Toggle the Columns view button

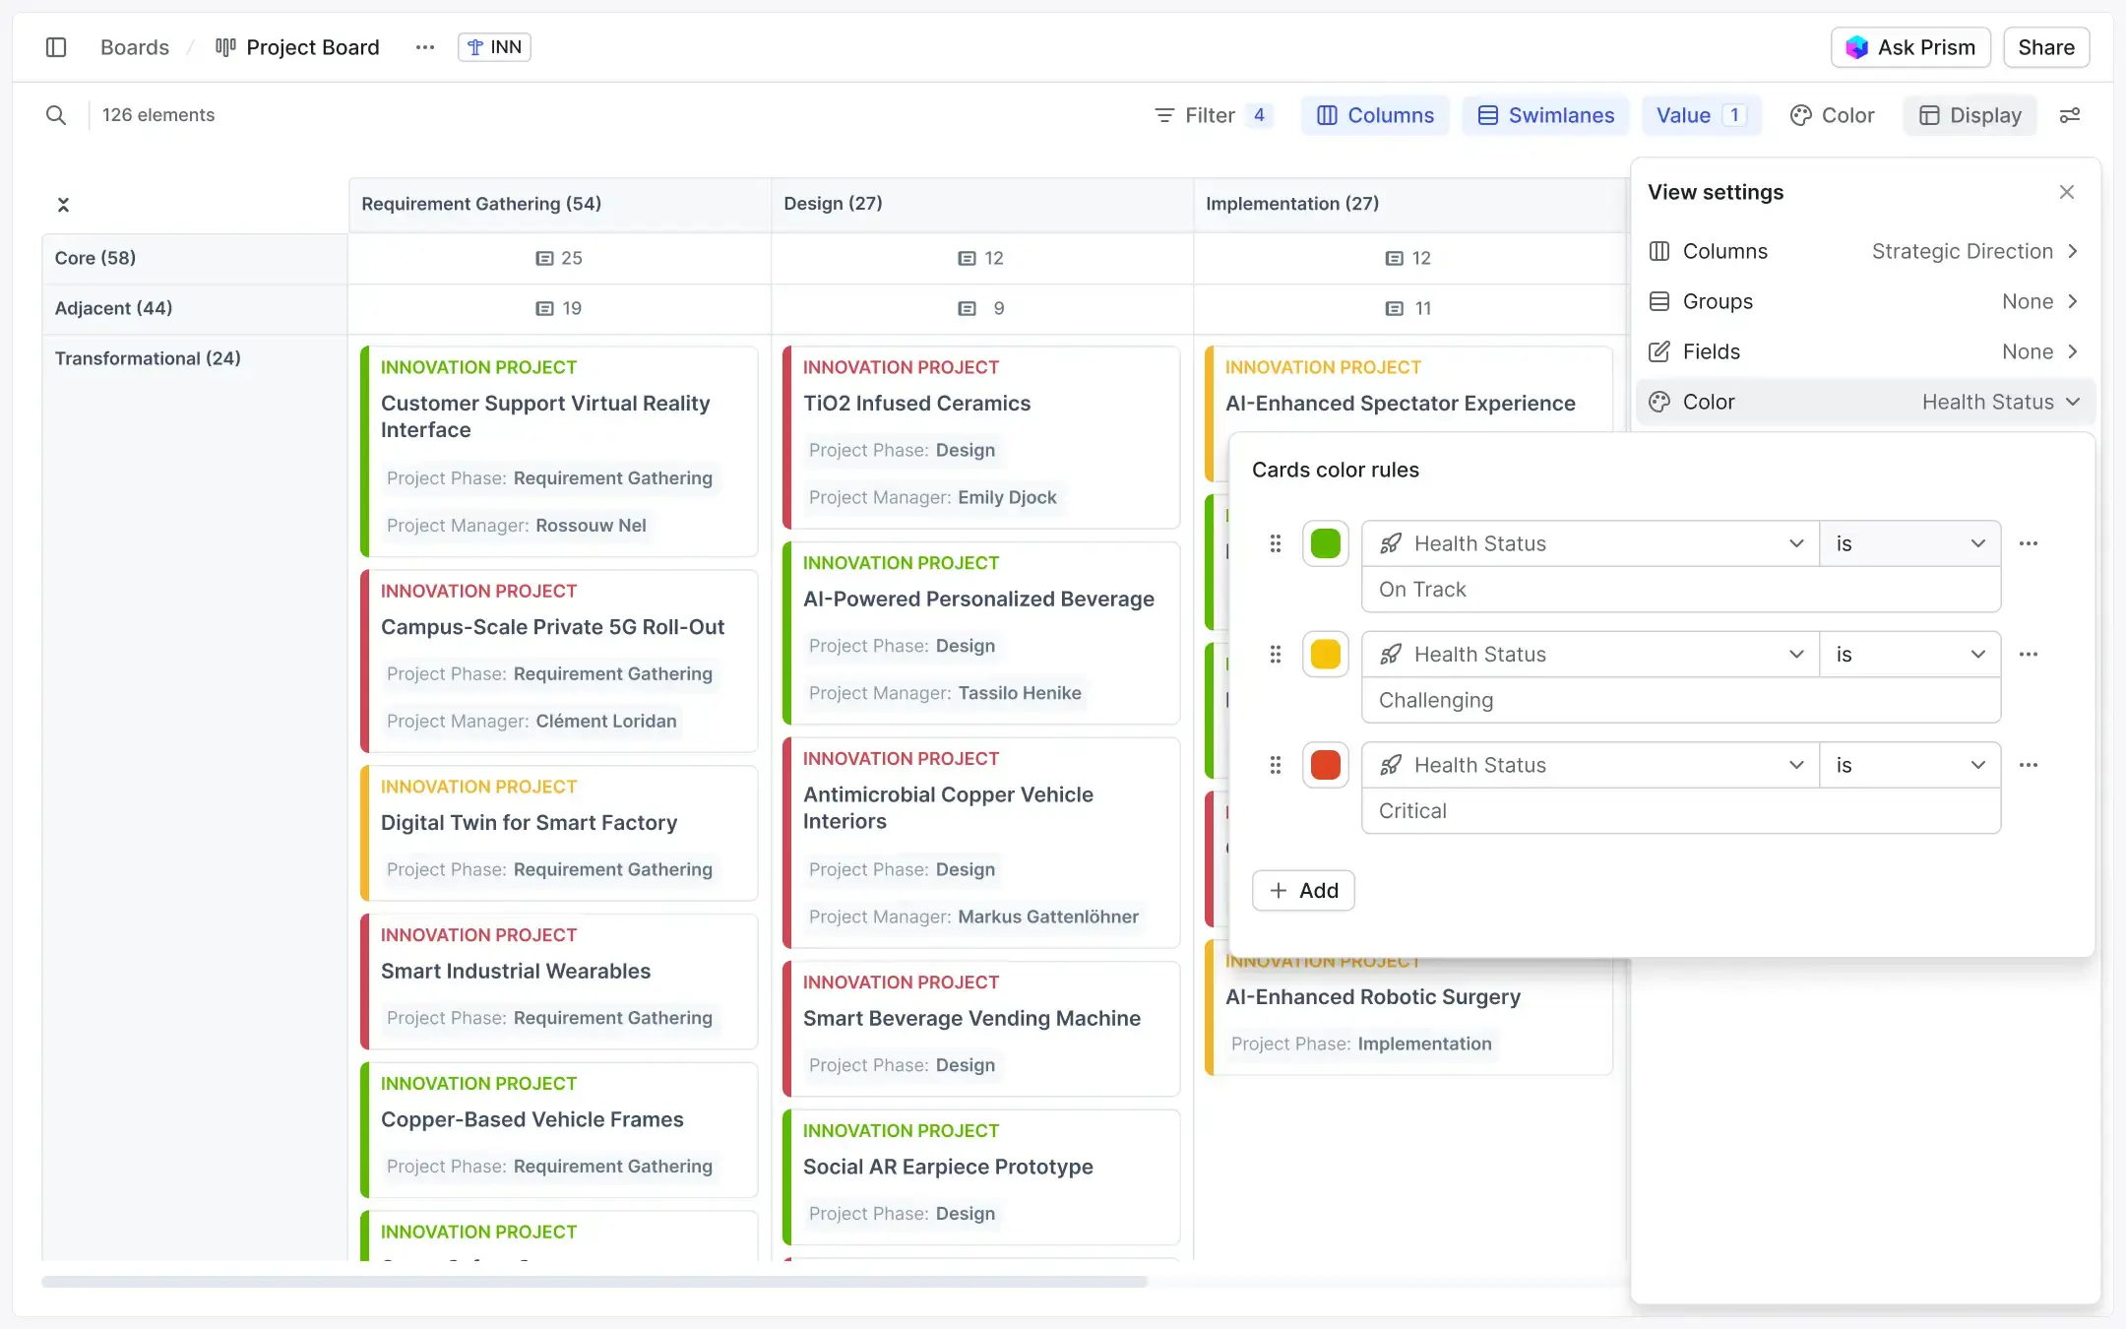pos(1375,115)
